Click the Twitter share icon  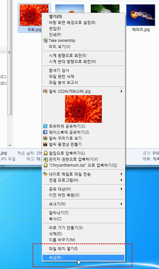(45, 126)
